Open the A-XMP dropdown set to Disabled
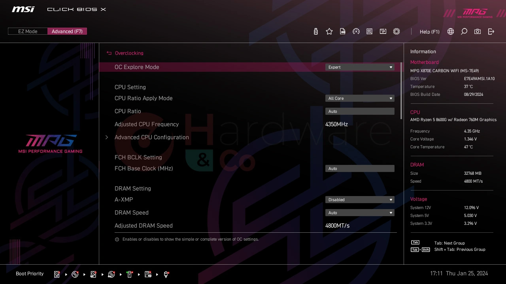This screenshot has width=506, height=284. click(x=360, y=200)
